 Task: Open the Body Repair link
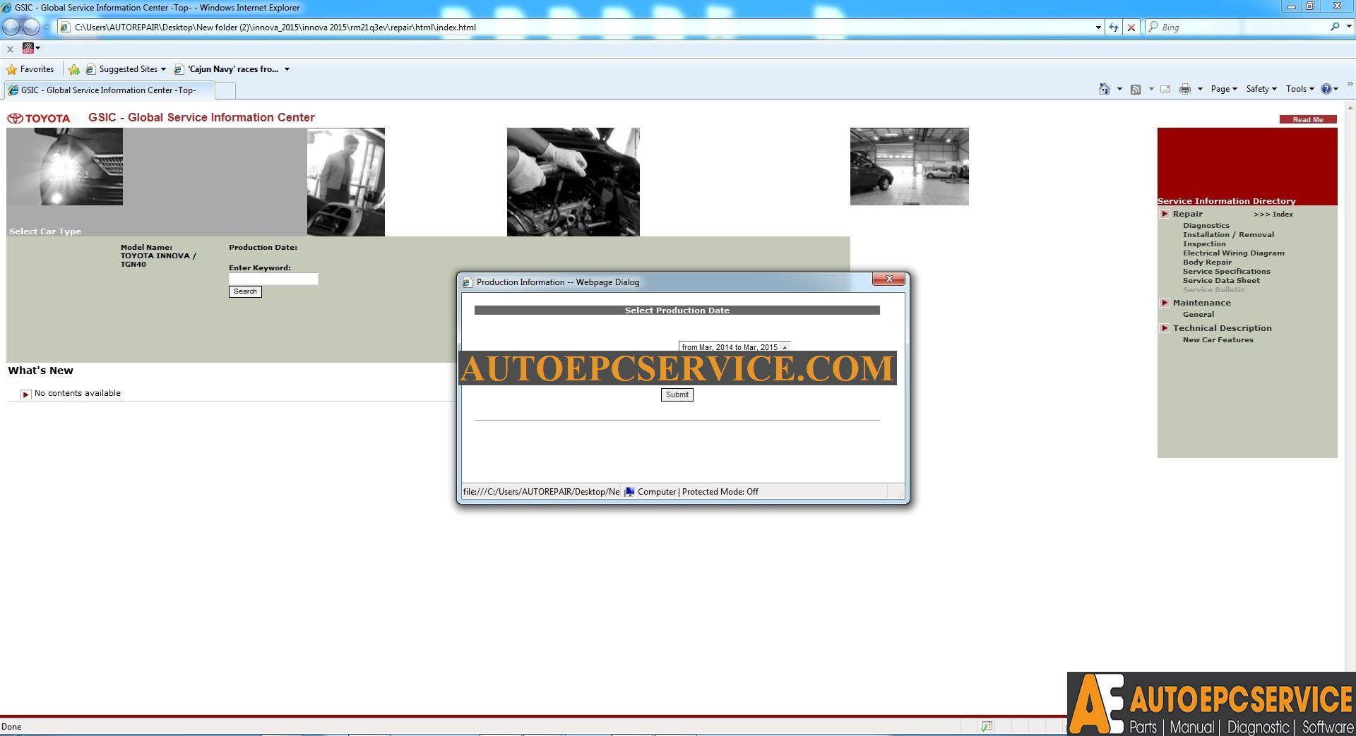tap(1207, 263)
